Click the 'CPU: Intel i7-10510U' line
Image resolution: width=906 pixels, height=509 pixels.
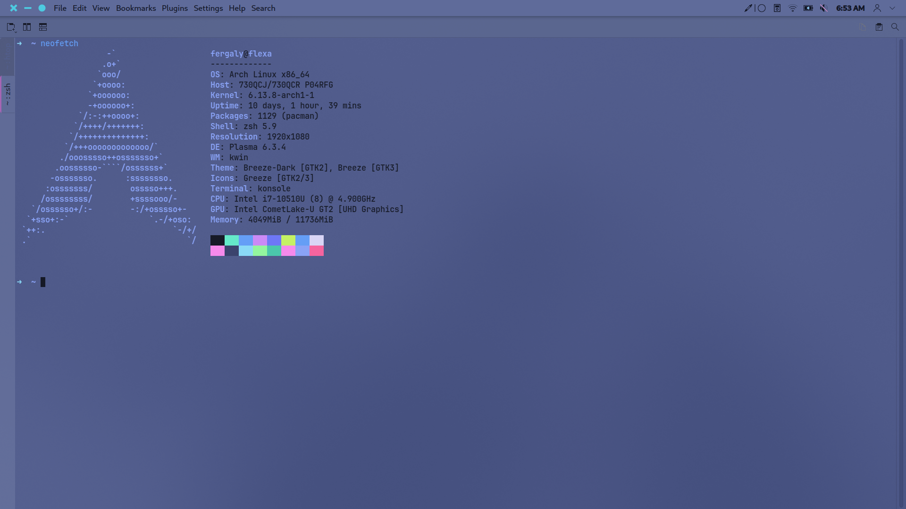click(x=293, y=199)
